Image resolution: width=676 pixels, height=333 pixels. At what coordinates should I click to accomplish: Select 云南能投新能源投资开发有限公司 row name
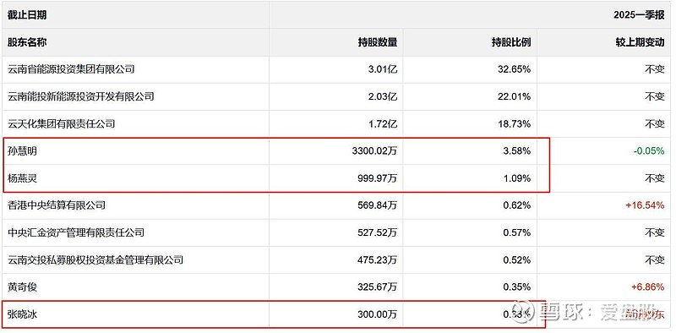pos(81,96)
